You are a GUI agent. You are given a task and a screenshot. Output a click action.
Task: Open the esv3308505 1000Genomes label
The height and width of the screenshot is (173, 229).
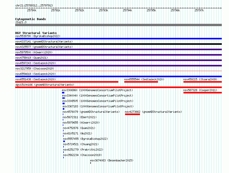point(98,101)
